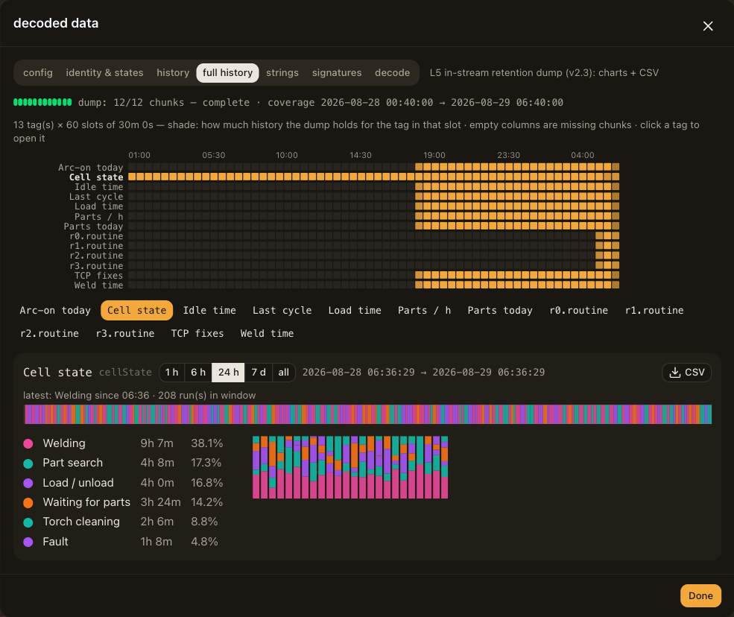734x617 pixels.
Task: Click the teal Torch cleaning legend swatch
Action: [28, 522]
